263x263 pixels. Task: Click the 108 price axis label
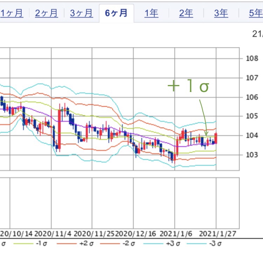(x=252, y=59)
